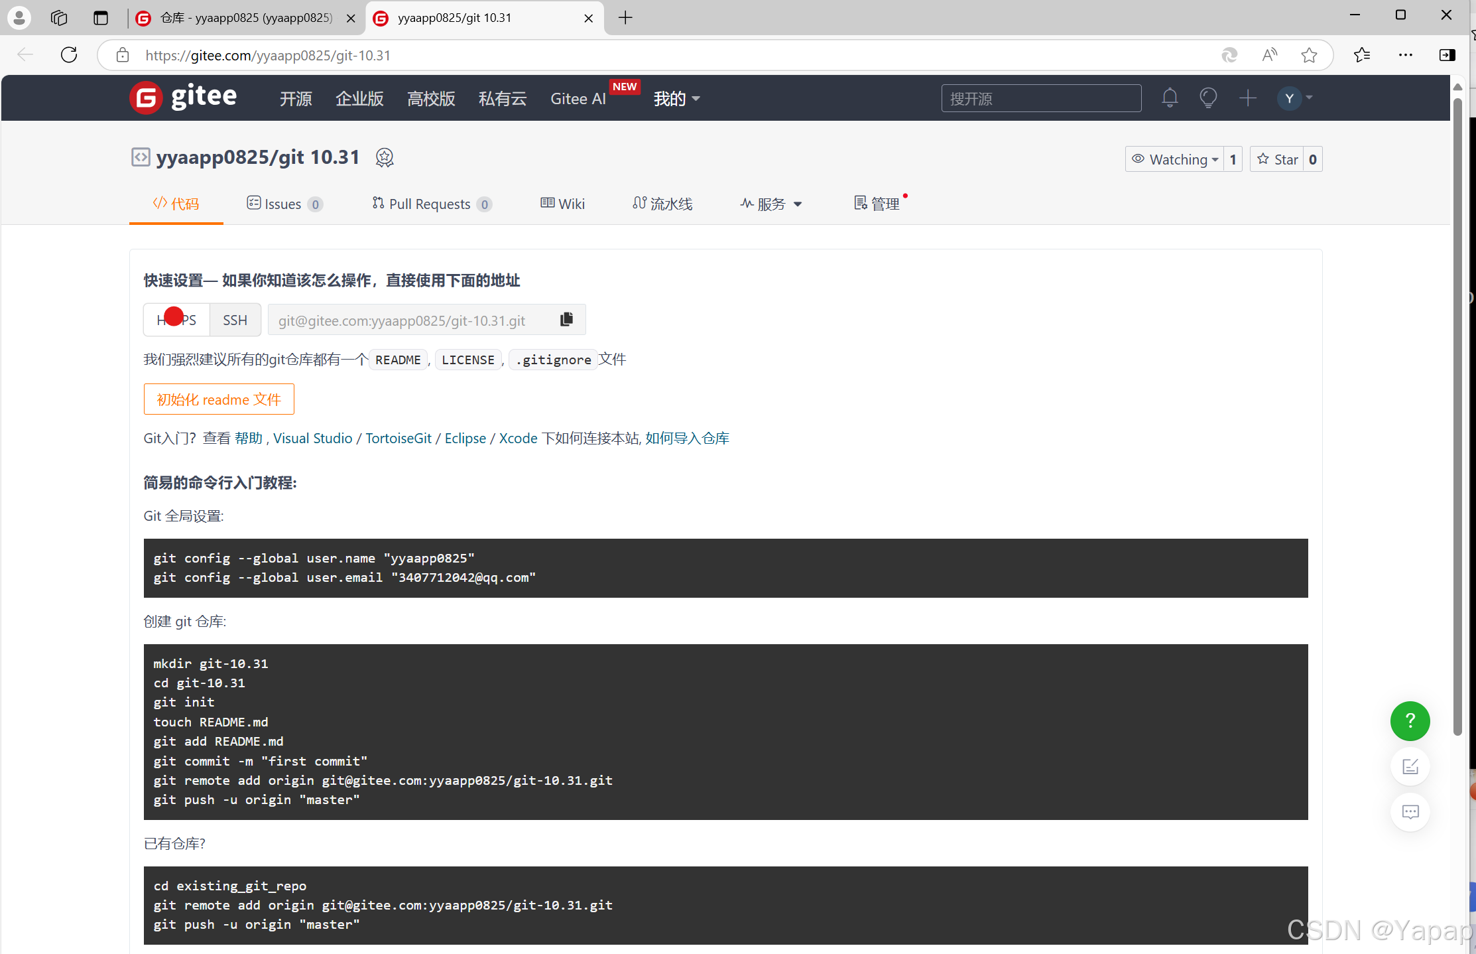Copy the repository URL with clipboard icon
1476x954 pixels.
tap(566, 320)
